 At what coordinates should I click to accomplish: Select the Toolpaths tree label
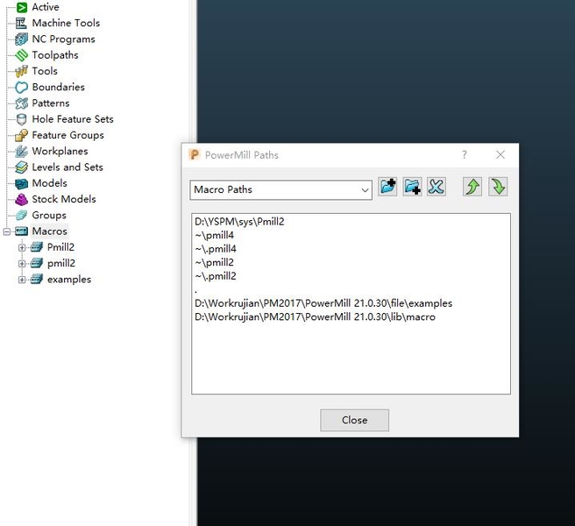point(55,55)
